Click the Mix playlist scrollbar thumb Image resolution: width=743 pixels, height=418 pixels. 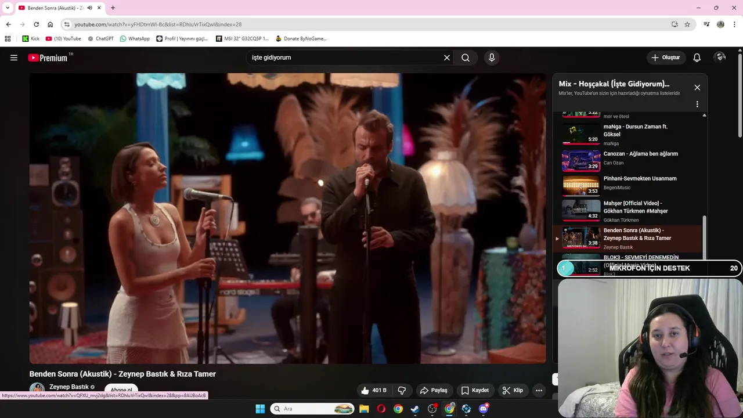[x=705, y=238]
